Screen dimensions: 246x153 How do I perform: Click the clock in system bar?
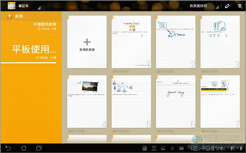[200, 148]
